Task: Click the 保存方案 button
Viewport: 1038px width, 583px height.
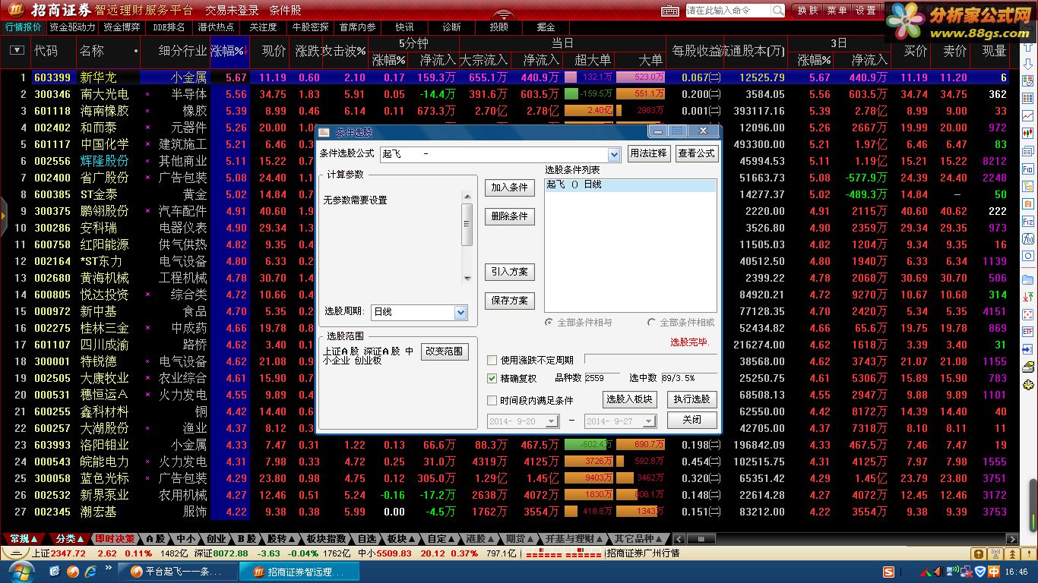Action: 509,301
